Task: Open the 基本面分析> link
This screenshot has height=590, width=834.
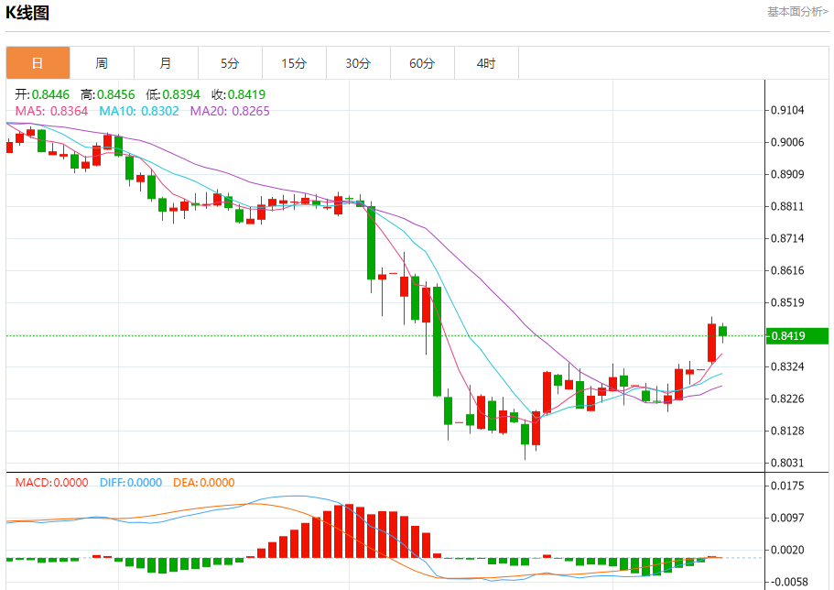Action: (x=797, y=12)
